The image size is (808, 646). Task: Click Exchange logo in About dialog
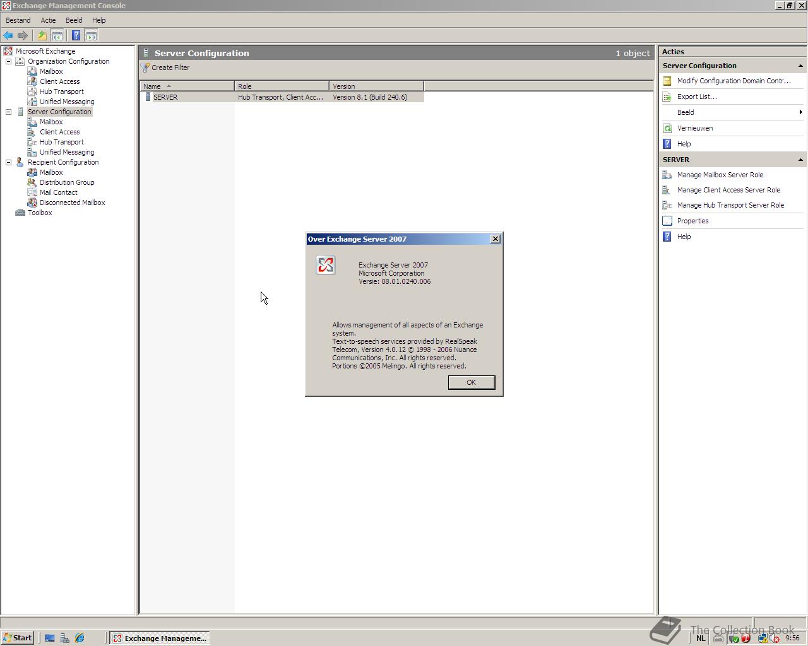click(x=326, y=265)
